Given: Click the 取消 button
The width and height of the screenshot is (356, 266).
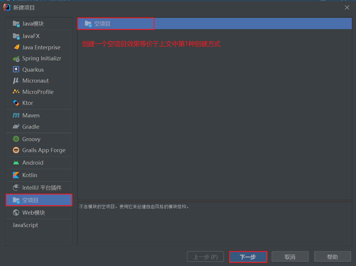Looking at the screenshot, I should click(290, 257).
